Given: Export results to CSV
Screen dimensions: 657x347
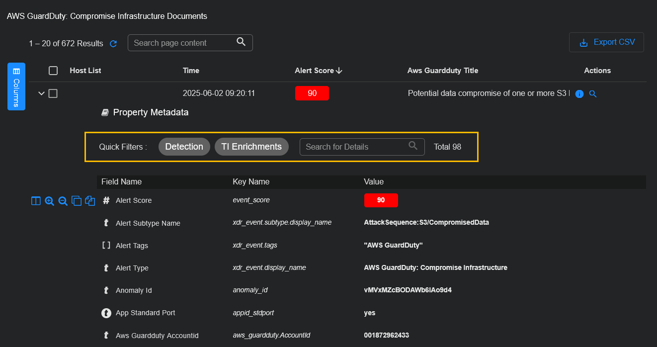Looking at the screenshot, I should pyautogui.click(x=606, y=42).
